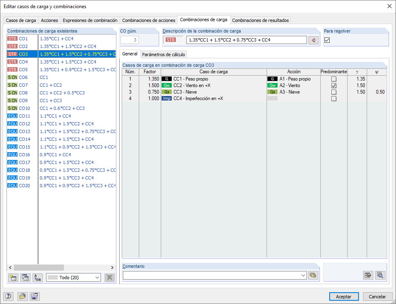The width and height of the screenshot is (396, 304).
Task: Click the G badge of CC1 - Peso propio
Action: (x=166, y=79)
